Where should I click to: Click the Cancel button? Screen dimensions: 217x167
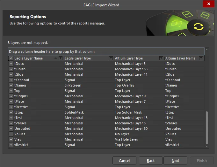click(x=124, y=161)
